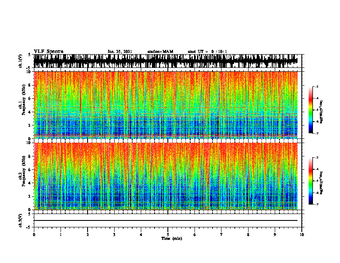Click the "ch.1(V)" waveform axis label
This screenshot has height=263, width=340.
(21, 61)
